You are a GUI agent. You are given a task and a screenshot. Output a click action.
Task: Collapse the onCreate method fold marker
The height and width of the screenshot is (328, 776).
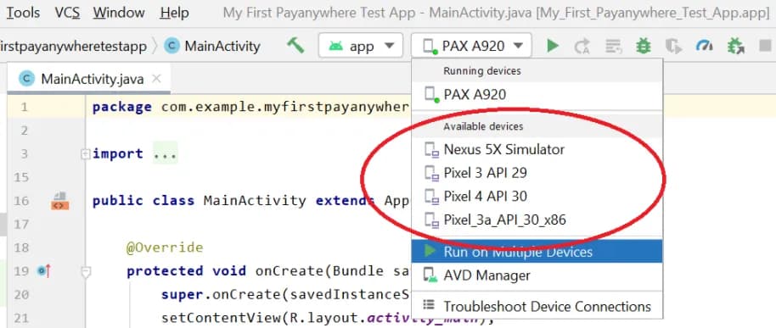(86, 272)
